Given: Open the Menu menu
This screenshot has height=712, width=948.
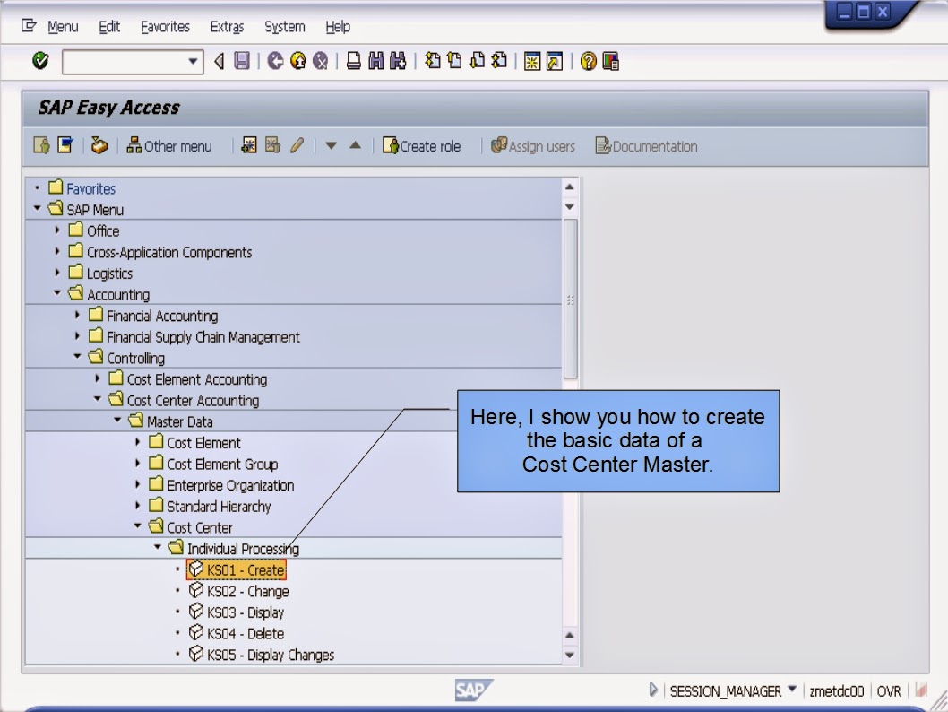Looking at the screenshot, I should pyautogui.click(x=63, y=27).
